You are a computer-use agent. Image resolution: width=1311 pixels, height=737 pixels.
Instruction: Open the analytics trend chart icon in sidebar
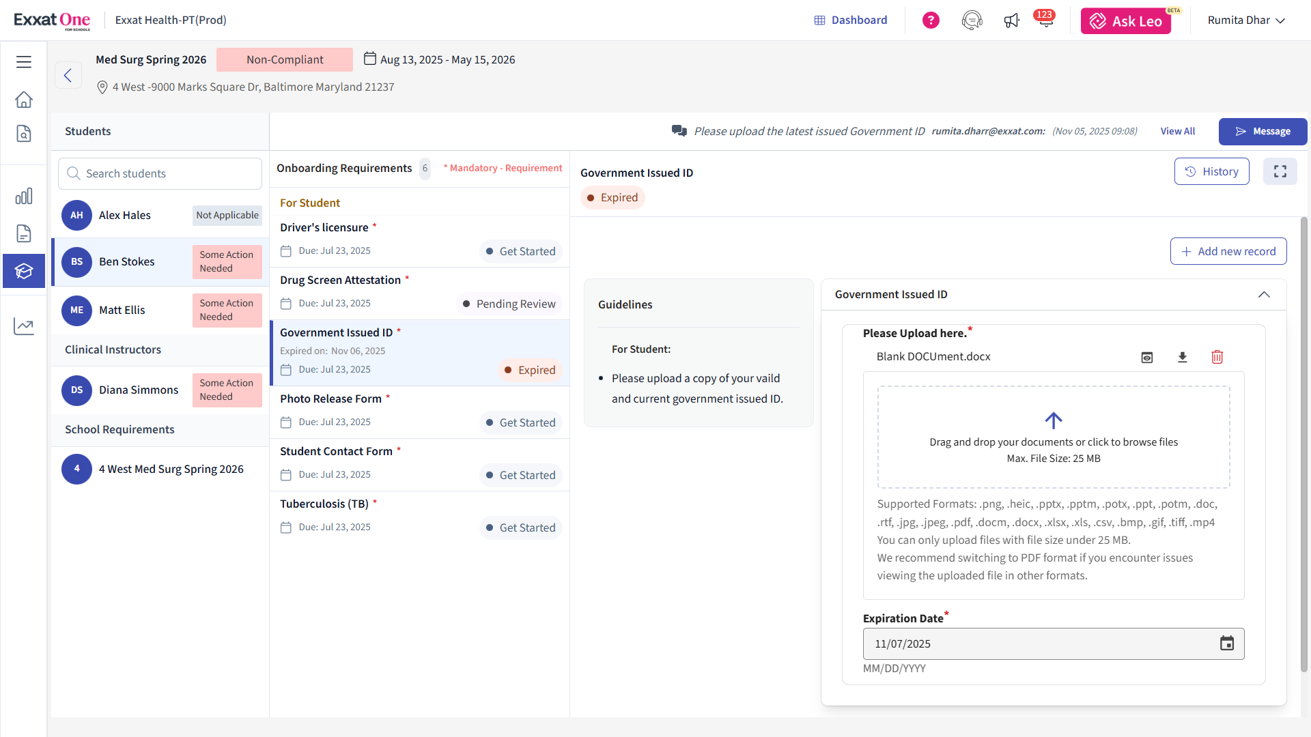tap(24, 326)
